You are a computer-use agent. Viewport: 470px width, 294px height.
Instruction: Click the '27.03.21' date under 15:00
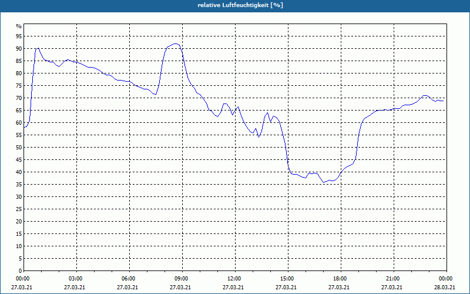[286, 288]
